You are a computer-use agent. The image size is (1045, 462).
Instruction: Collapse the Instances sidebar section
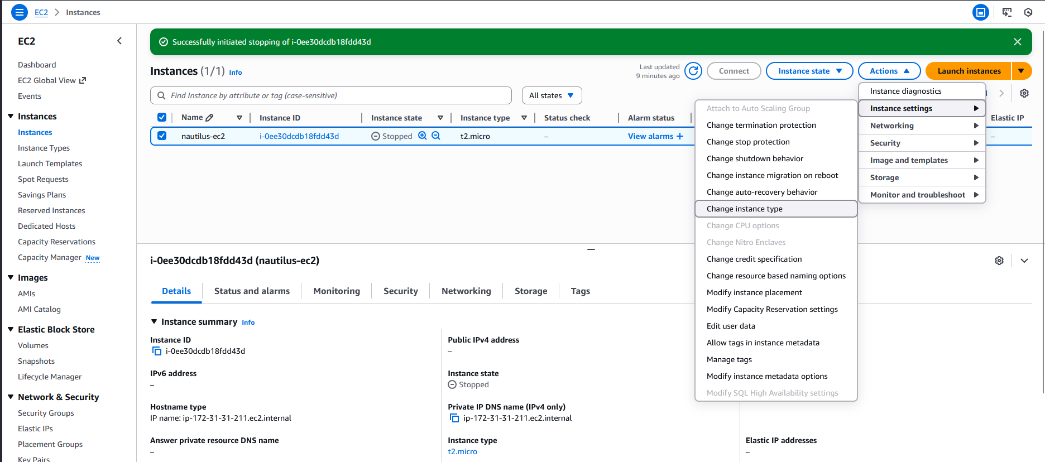point(11,116)
